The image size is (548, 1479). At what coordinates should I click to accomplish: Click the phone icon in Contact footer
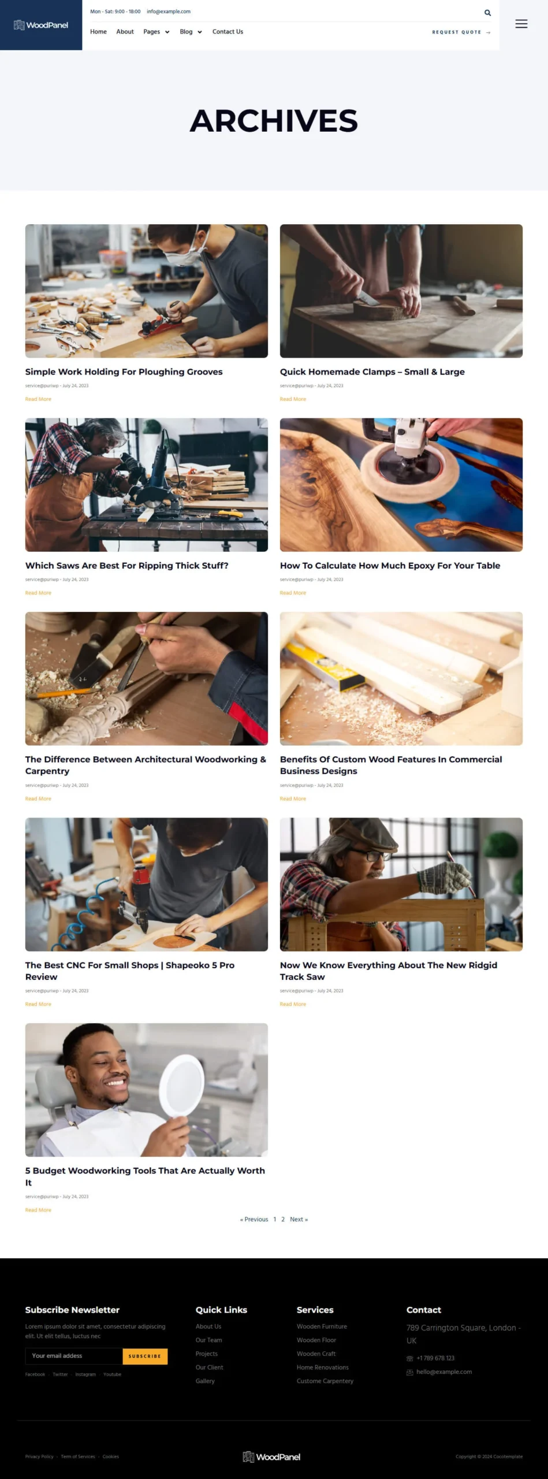click(409, 1358)
